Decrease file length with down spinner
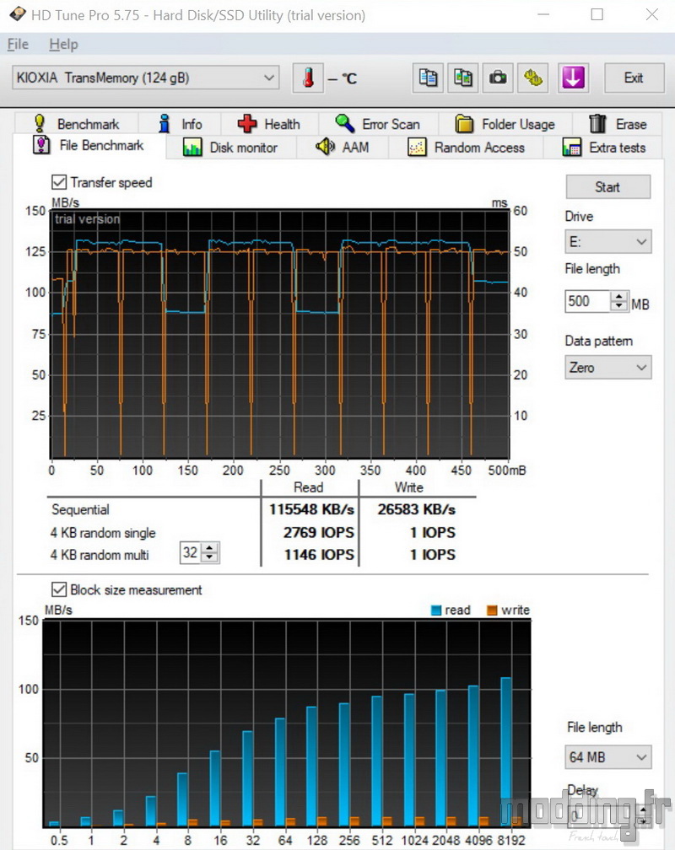The width and height of the screenshot is (675, 850). coord(619,306)
